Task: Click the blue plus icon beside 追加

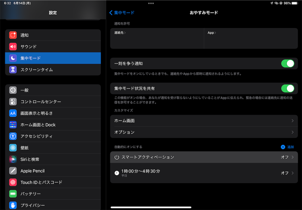Action: click(283, 147)
